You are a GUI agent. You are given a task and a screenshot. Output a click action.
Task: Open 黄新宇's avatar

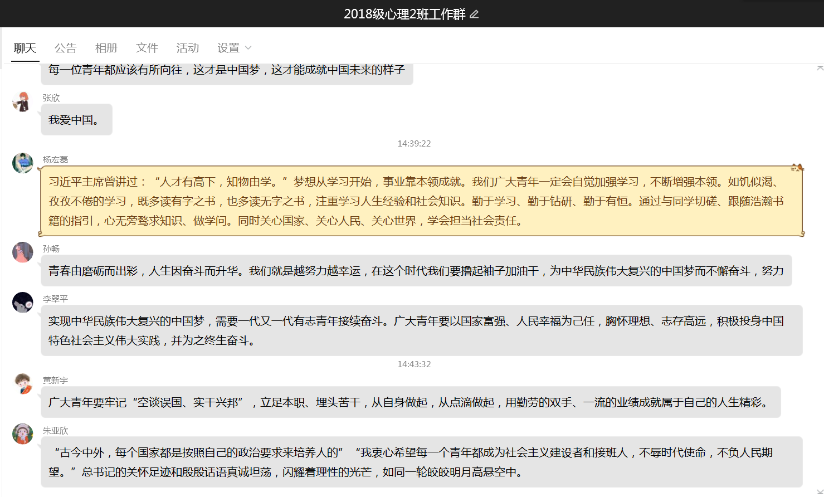pyautogui.click(x=23, y=384)
